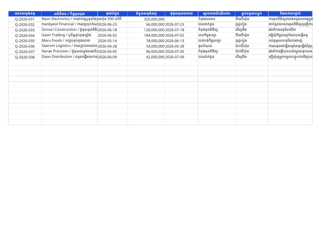Select the Narae Precision client cell
The height and width of the screenshot is (229, 324).
(69, 52)
